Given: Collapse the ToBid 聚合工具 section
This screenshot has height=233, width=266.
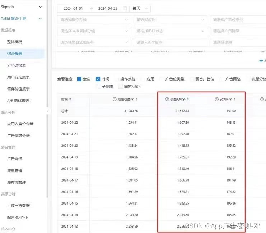Looking at the screenshot, I should pyautogui.click(x=40, y=19).
